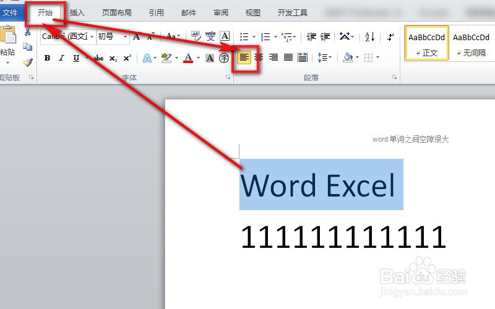
Task: Switch to the 插入 (Insert) tab
Action: click(x=77, y=13)
